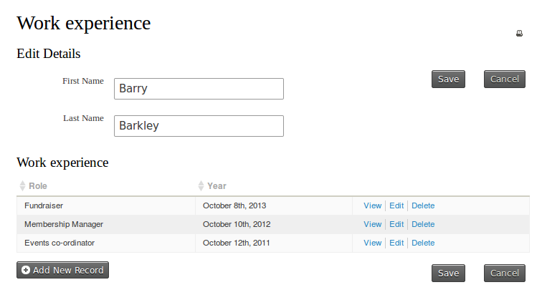Click the Add New Record button

62,271
